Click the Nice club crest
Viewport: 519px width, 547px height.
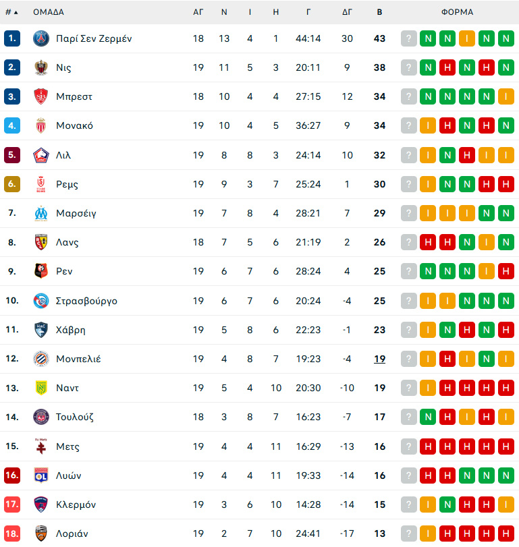pyautogui.click(x=41, y=67)
